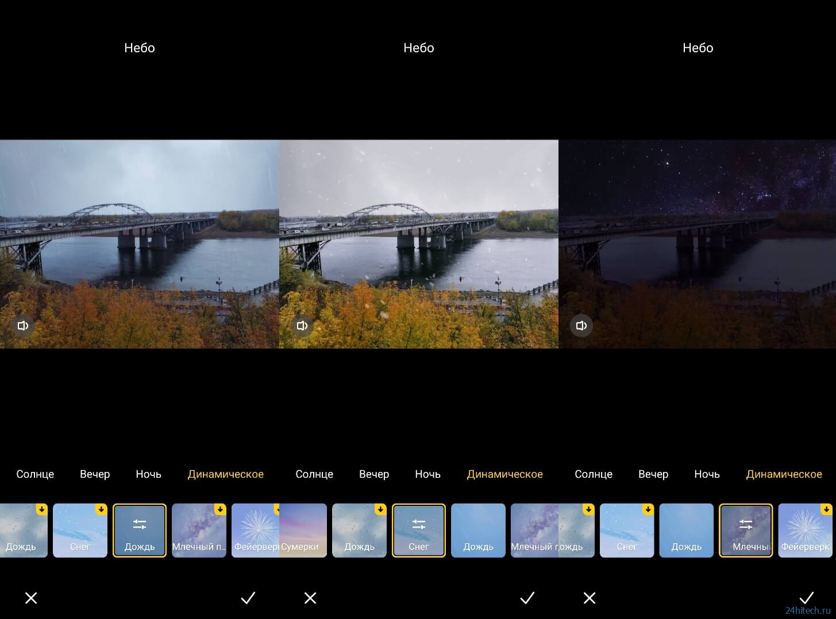The width and height of the screenshot is (836, 619).
Task: Confirm the snow sky in the middle screen
Action: click(527, 598)
